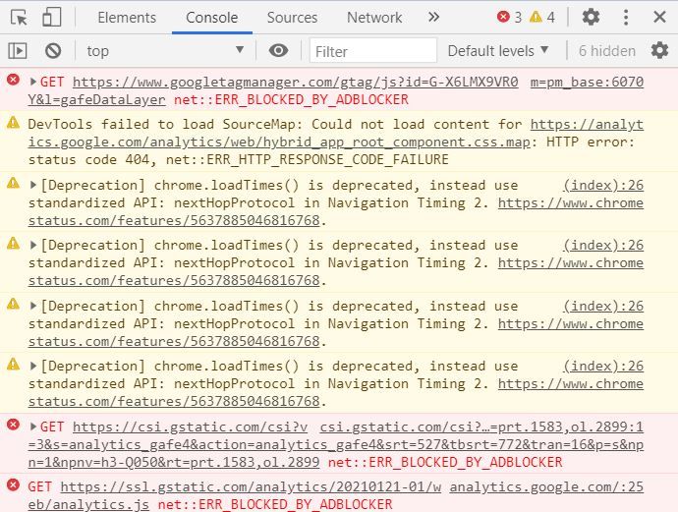Image resolution: width=678 pixels, height=512 pixels.
Task: Open csi.gstatic.com/csi?…ol.2899:1 source link
Action: [x=481, y=427]
